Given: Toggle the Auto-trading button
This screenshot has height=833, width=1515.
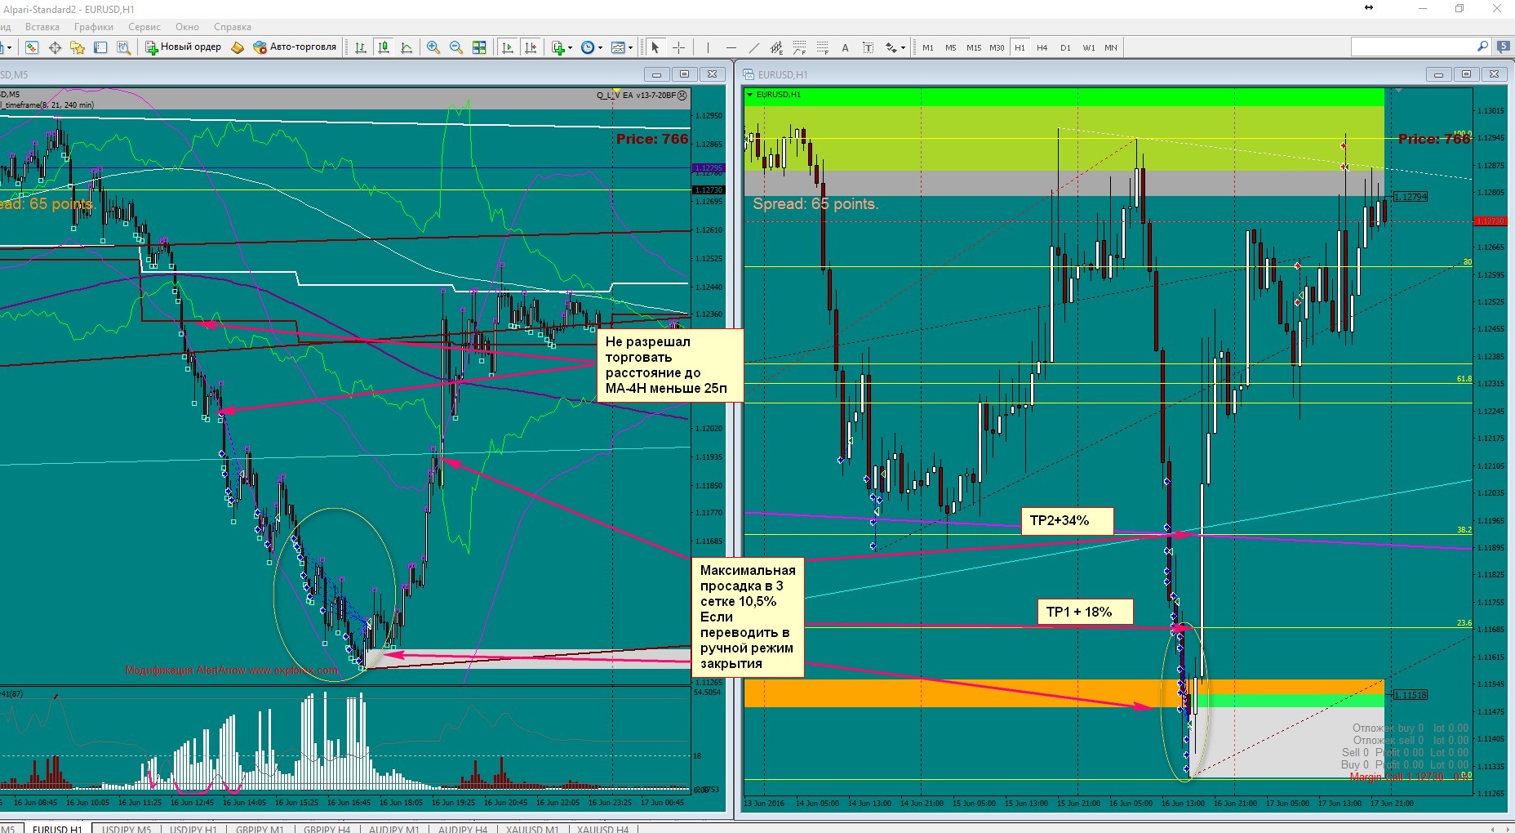Looking at the screenshot, I should (x=295, y=47).
